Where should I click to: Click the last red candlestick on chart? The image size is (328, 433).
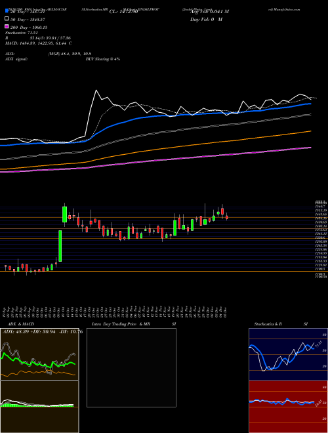coord(227,217)
